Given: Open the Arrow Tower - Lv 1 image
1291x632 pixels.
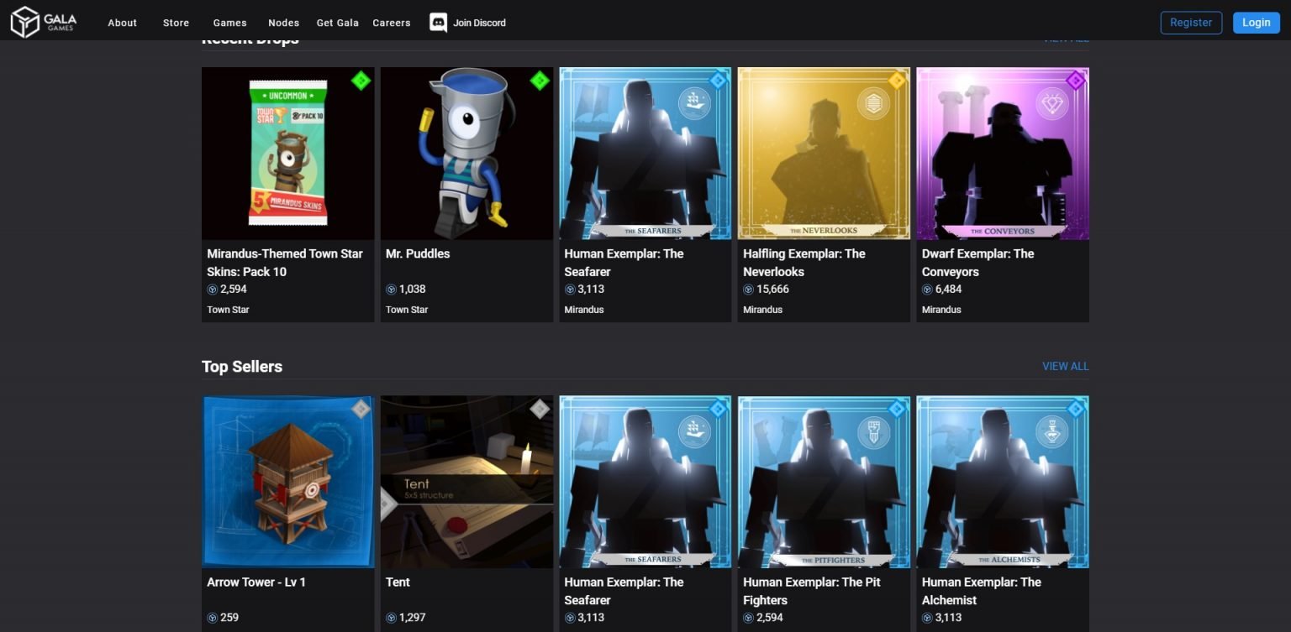Looking at the screenshot, I should click(288, 482).
